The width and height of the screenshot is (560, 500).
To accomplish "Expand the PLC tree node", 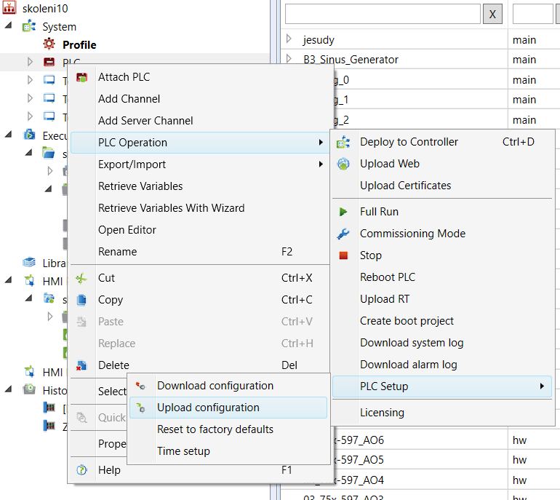I will [x=30, y=63].
